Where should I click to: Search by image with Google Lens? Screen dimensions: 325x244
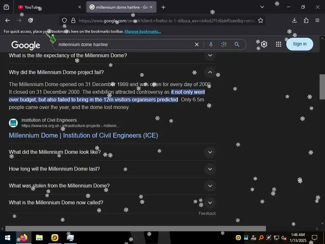224,44
